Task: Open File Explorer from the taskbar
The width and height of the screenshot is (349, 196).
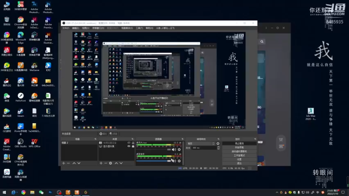Action: click(x=32, y=193)
